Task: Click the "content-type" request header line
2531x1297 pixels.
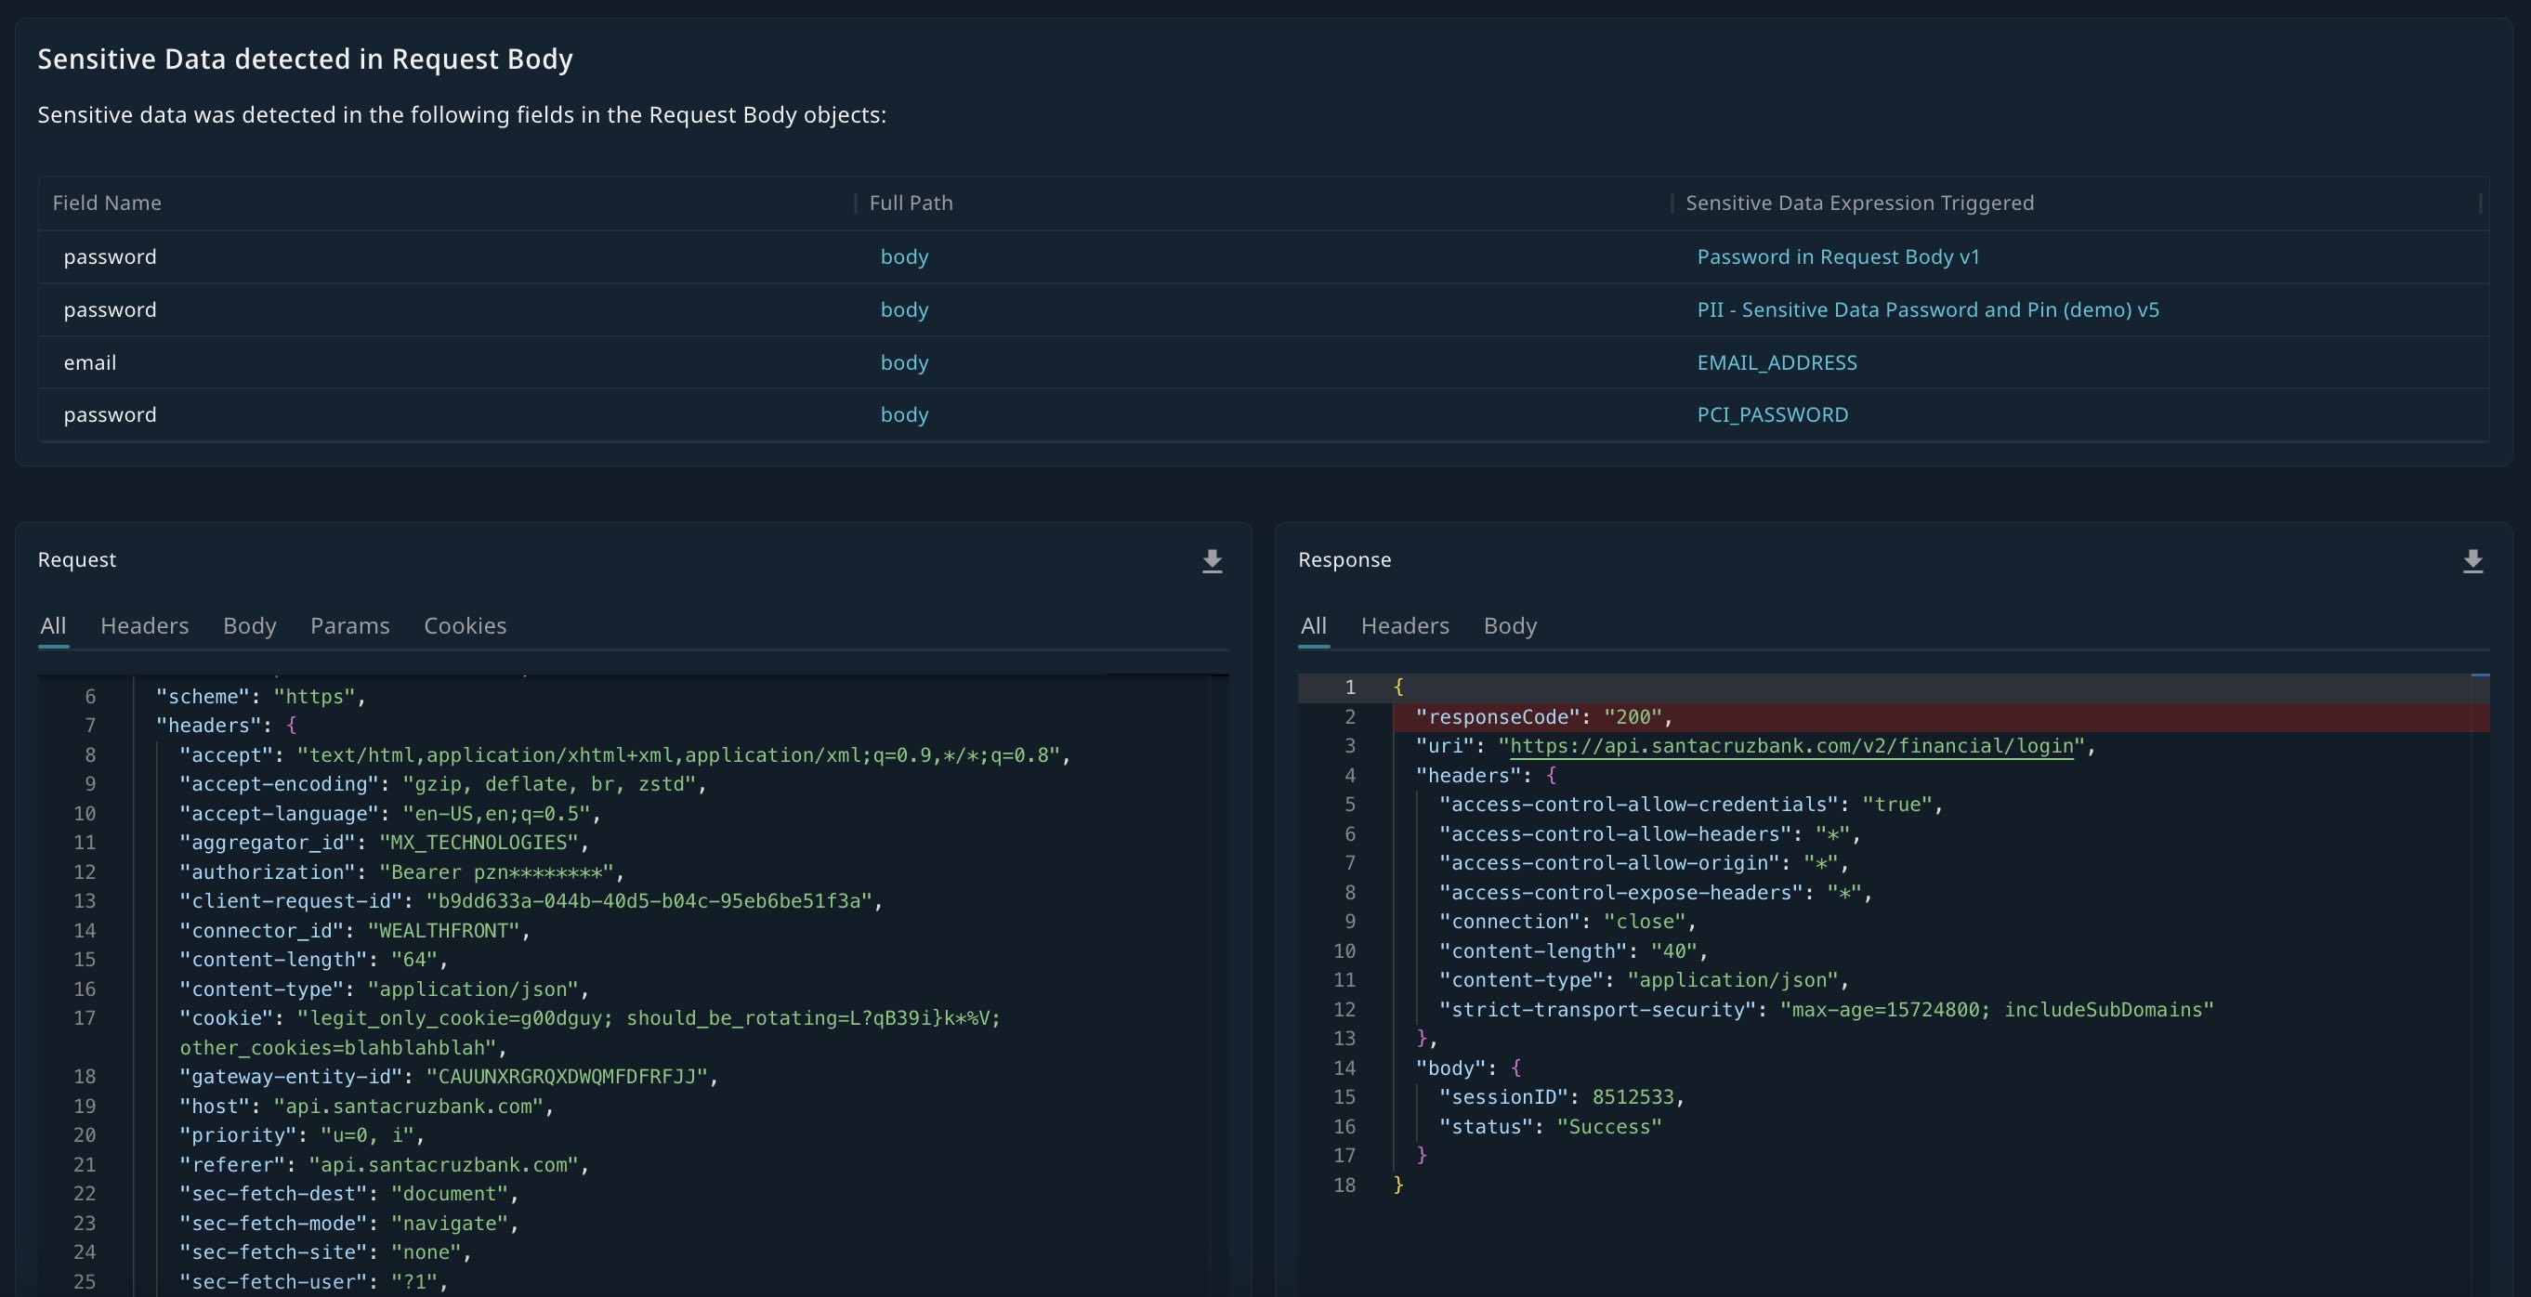Action: 384,989
